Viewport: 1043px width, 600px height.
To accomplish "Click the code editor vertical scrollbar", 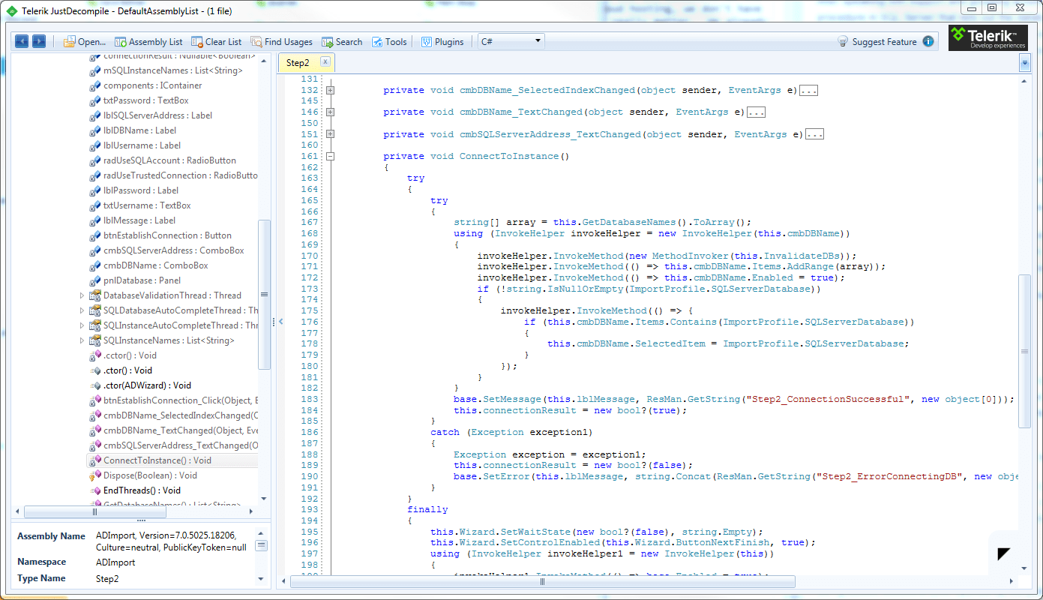I will click(1025, 351).
